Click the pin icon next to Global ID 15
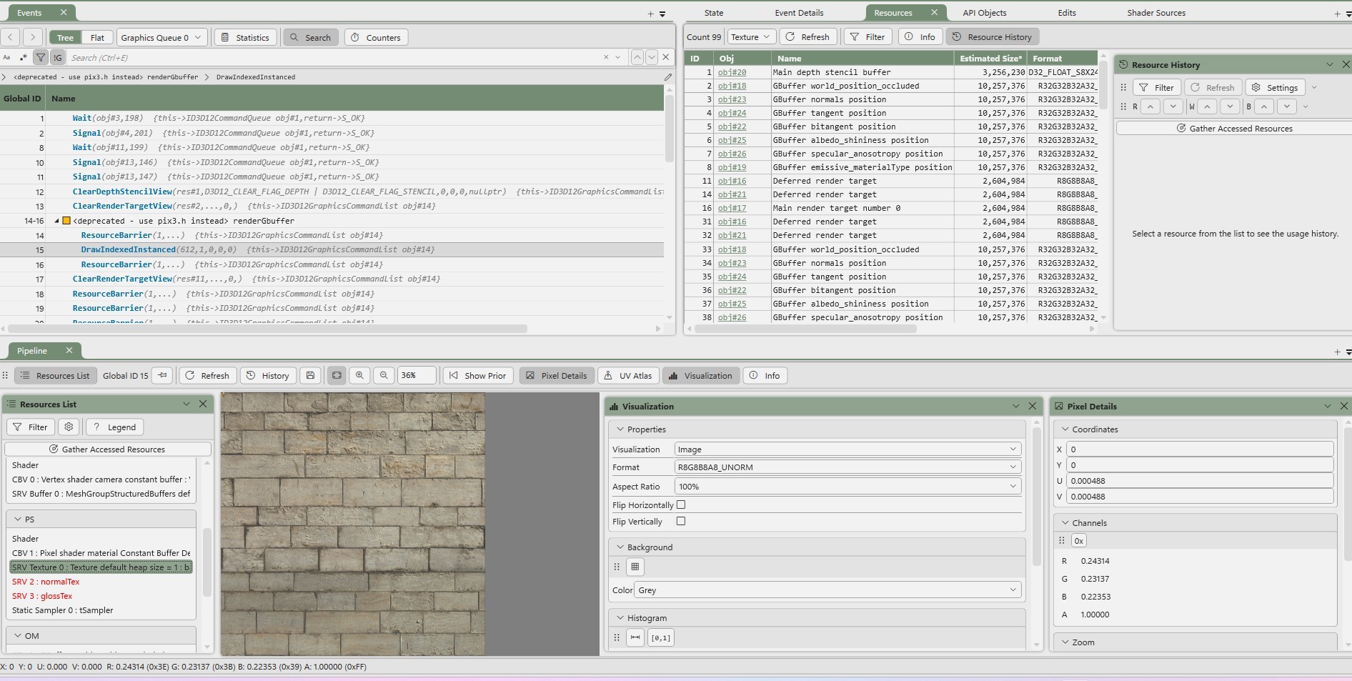This screenshot has height=681, width=1352. [x=163, y=376]
